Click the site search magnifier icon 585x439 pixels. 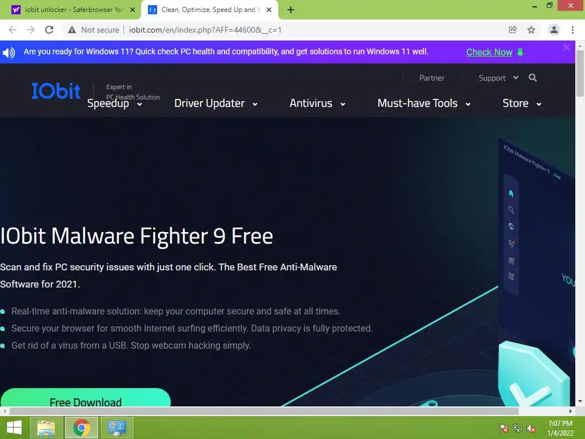coord(533,78)
